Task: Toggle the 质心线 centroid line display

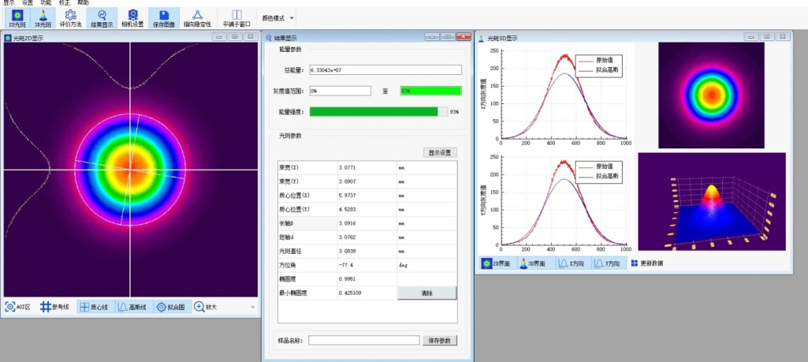Action: click(95, 307)
